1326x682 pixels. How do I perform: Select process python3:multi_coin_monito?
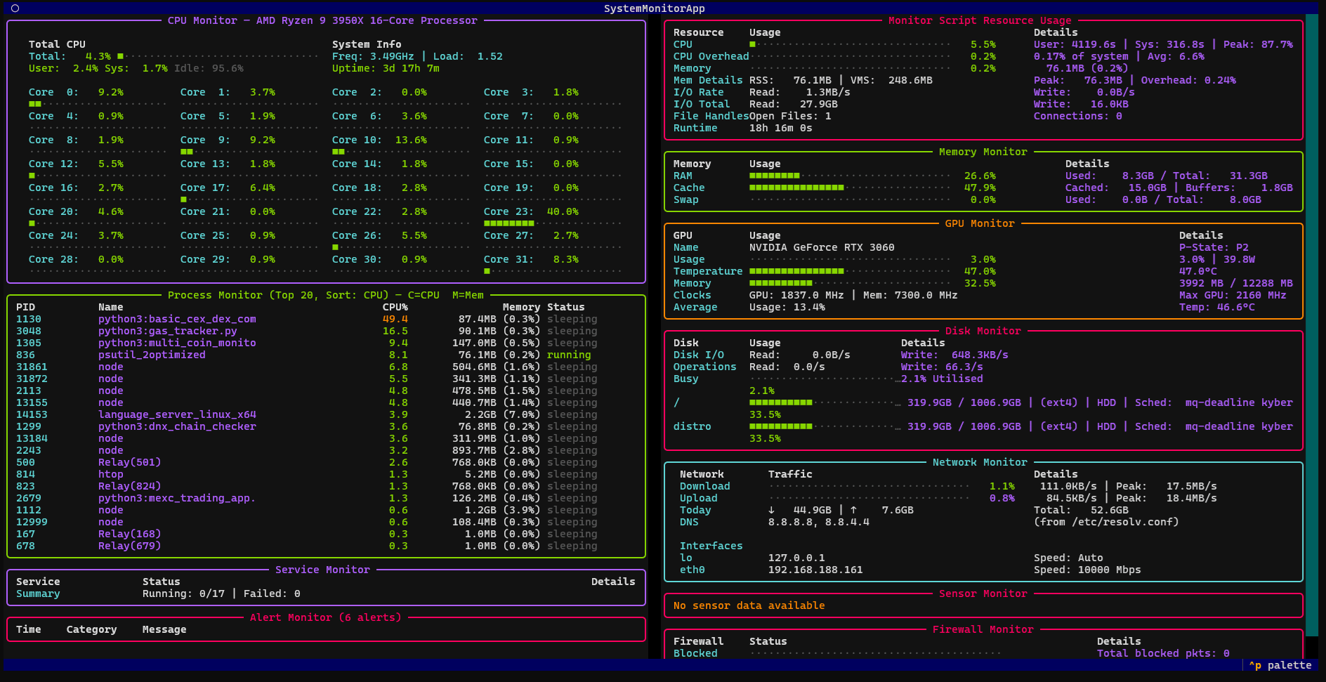click(326, 343)
